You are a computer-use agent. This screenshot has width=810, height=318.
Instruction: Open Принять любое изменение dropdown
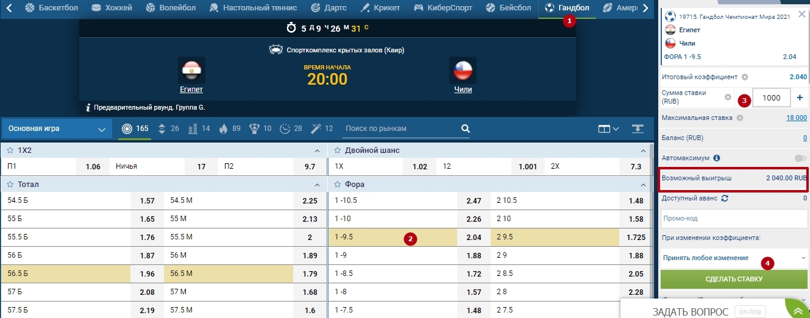point(734,258)
